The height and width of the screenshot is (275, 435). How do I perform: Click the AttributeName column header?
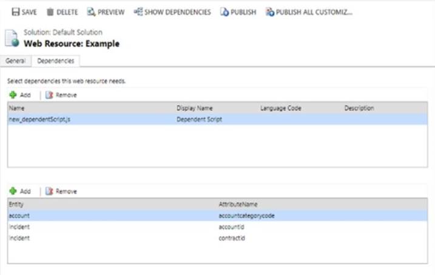pyautogui.click(x=238, y=205)
